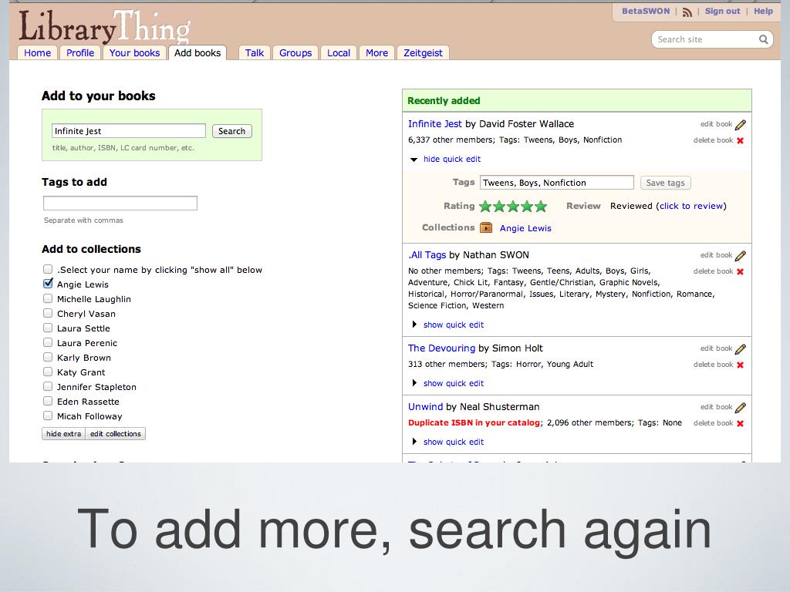This screenshot has height=592, width=790.
Task: Check the Laura Settle checkbox
Action: (x=48, y=328)
